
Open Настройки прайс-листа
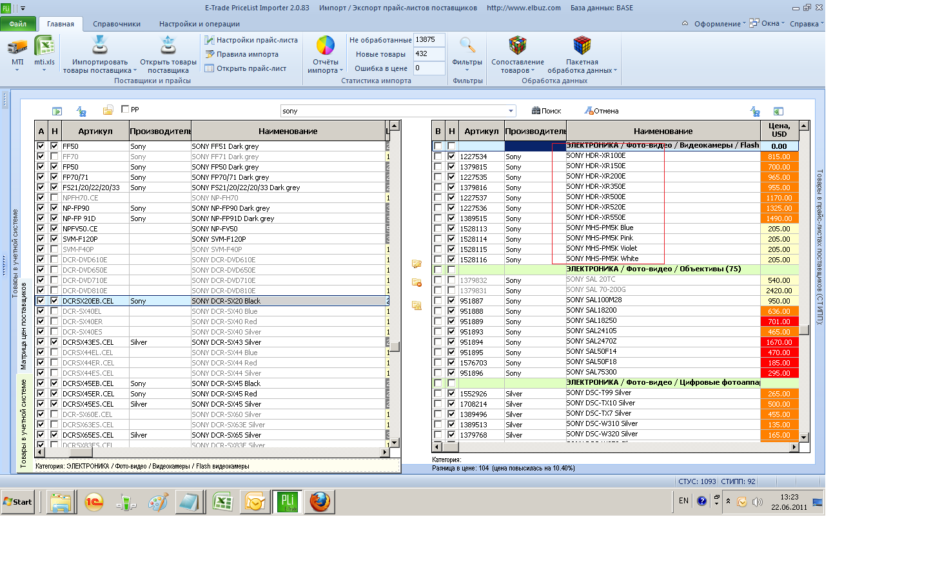[251, 40]
